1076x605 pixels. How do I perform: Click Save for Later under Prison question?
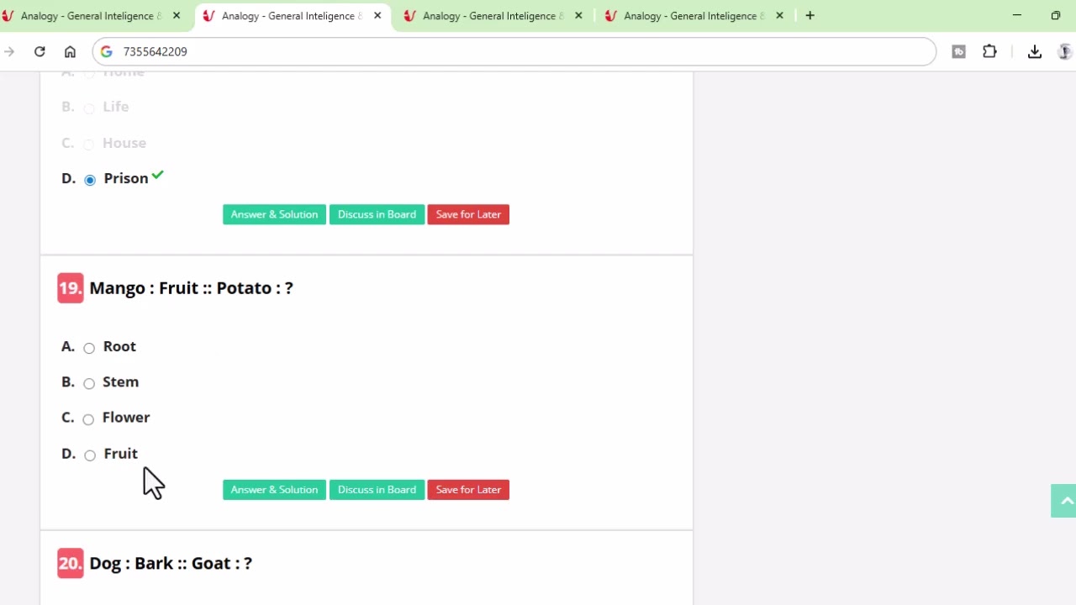coord(468,214)
